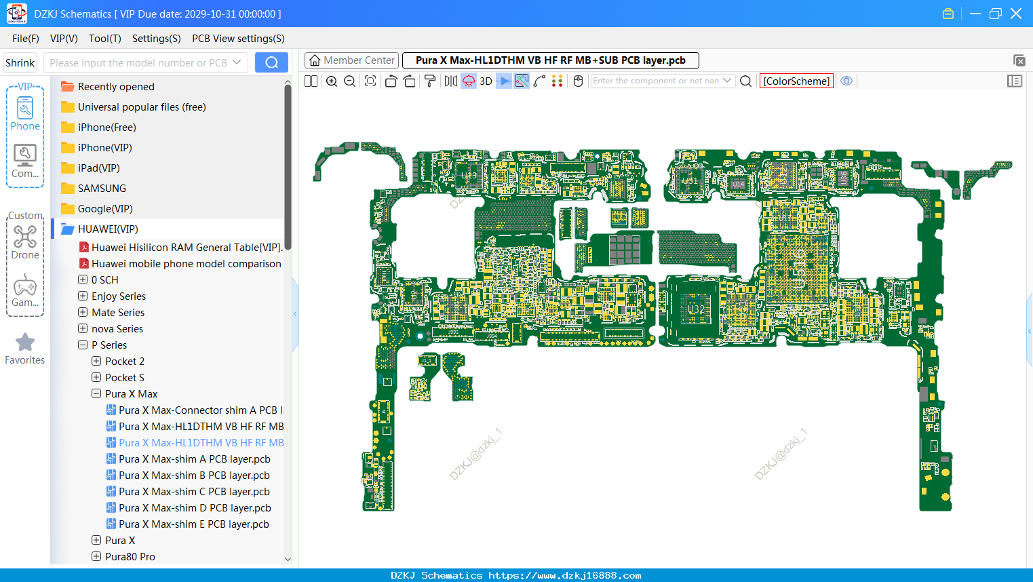Open the VIP(V) menu
Image resolution: width=1033 pixels, height=582 pixels.
[64, 39]
